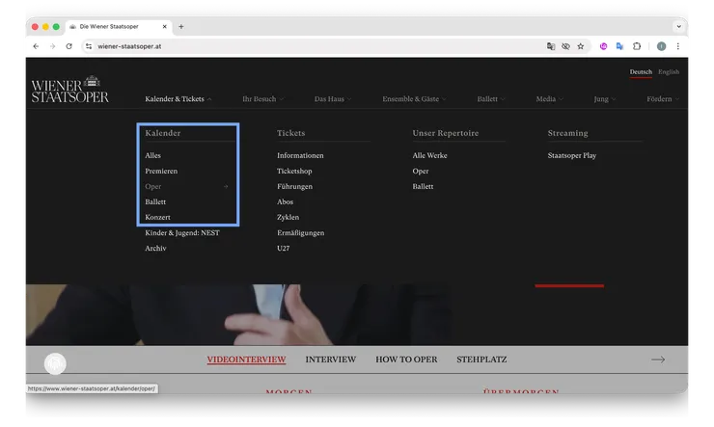The width and height of the screenshot is (714, 427).
Task: Close the Die Wiener Staatsoper tab
Action: tap(164, 27)
